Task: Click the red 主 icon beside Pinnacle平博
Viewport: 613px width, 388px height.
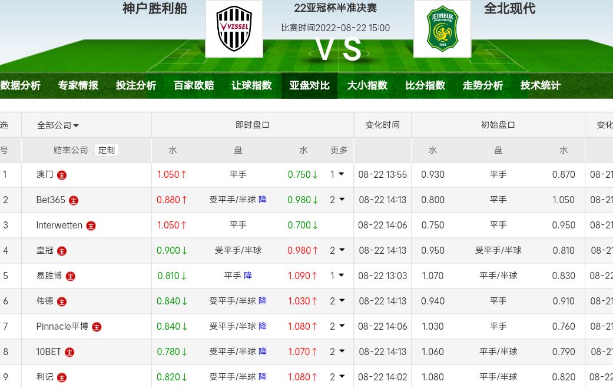Action: click(97, 327)
